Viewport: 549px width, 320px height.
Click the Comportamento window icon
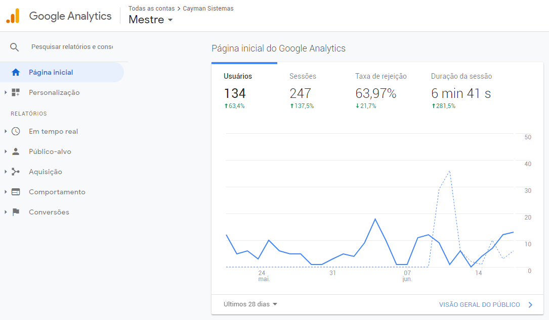tap(16, 192)
